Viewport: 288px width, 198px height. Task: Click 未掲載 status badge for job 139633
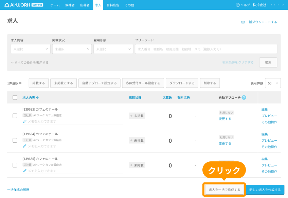click(x=137, y=116)
